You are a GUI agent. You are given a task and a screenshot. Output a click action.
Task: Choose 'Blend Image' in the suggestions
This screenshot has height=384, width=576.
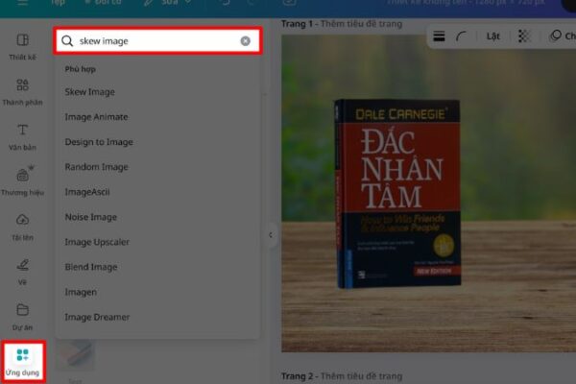click(91, 267)
